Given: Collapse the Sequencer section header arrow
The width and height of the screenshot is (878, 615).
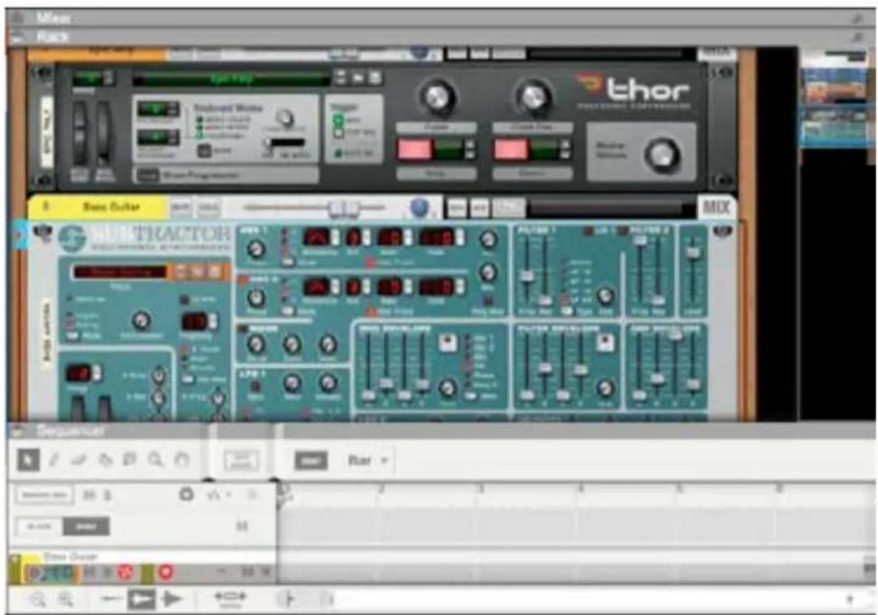Looking at the screenshot, I should [17, 431].
